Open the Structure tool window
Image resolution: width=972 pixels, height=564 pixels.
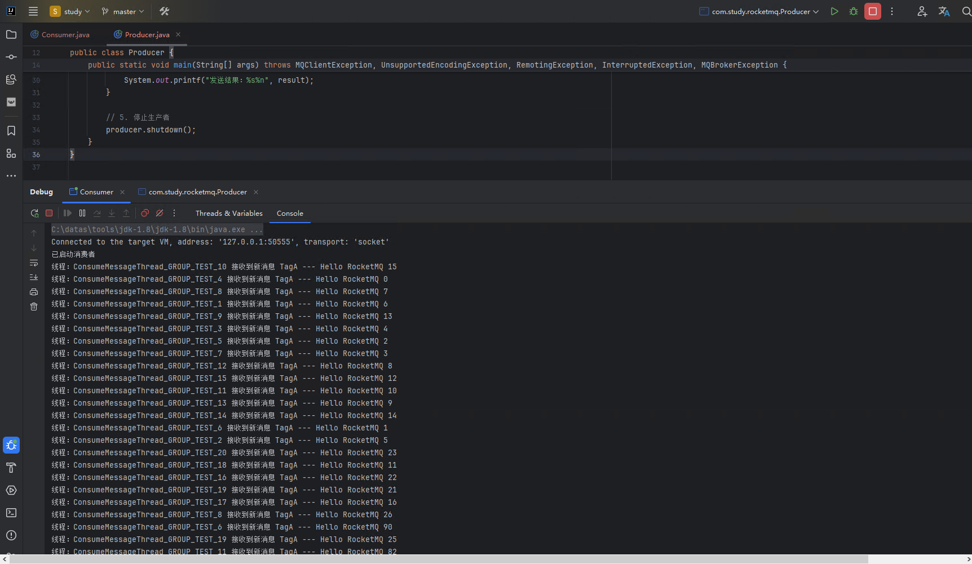[x=11, y=153]
